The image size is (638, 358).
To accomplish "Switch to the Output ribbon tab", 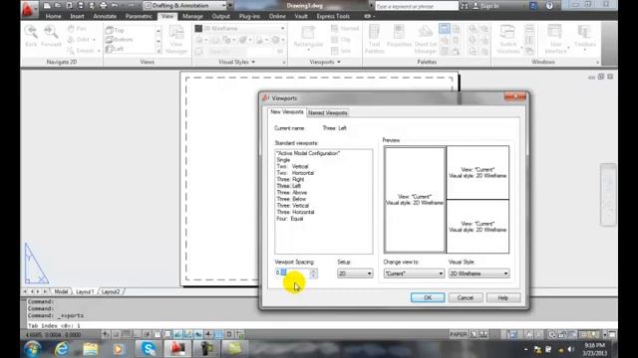I will click(x=221, y=16).
